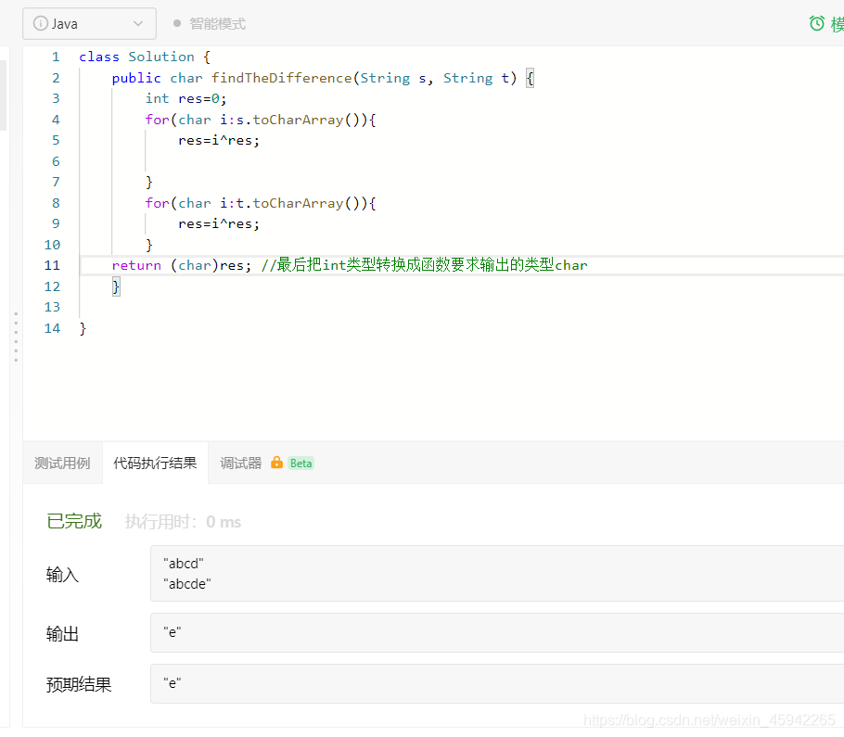Image resolution: width=844 pixels, height=737 pixels.
Task: Click the 输入 label
Action: pos(62,575)
